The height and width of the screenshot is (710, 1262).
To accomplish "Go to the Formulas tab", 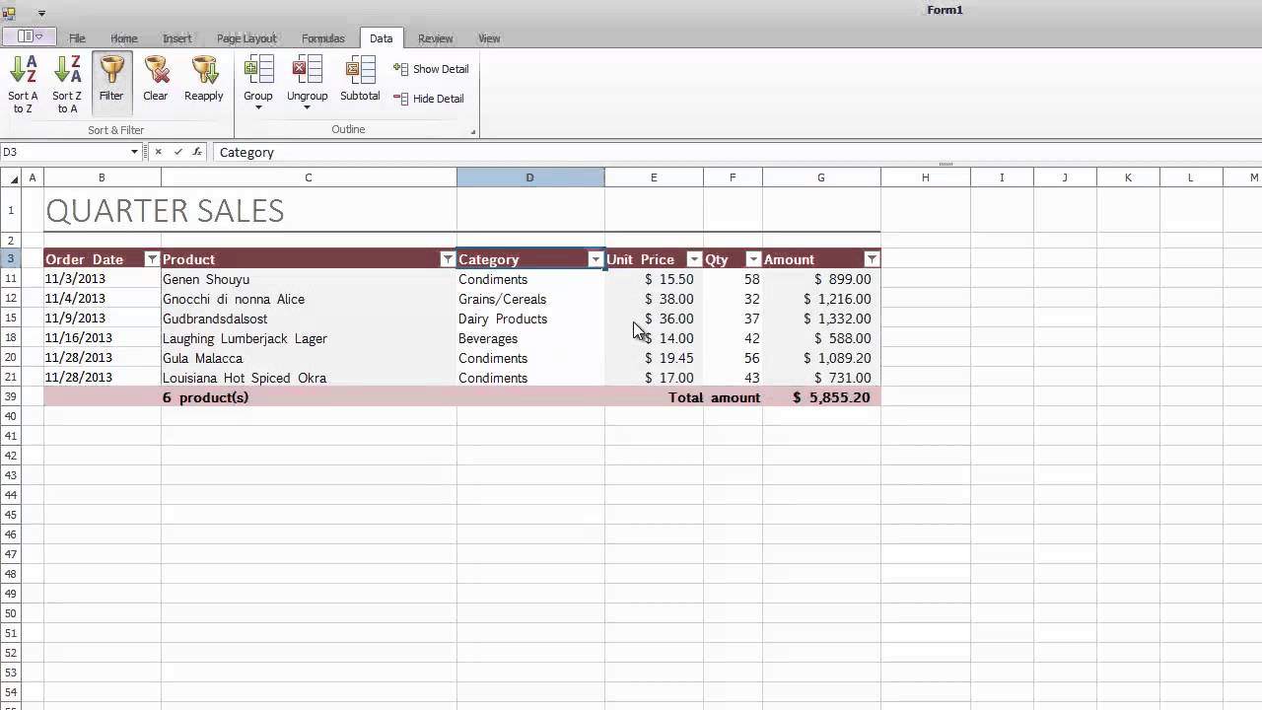I will pos(323,38).
